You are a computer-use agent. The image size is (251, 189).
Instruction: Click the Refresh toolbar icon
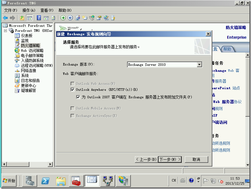53,18
